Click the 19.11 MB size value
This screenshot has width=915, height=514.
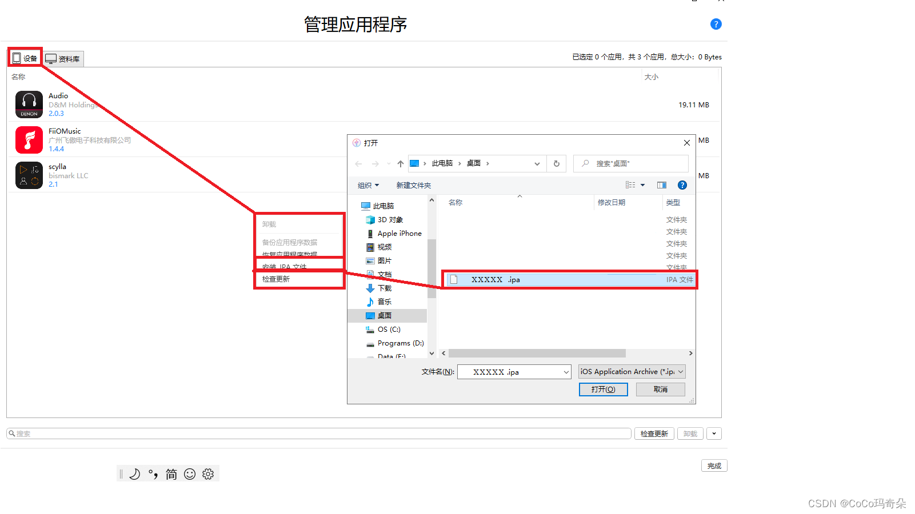click(693, 105)
